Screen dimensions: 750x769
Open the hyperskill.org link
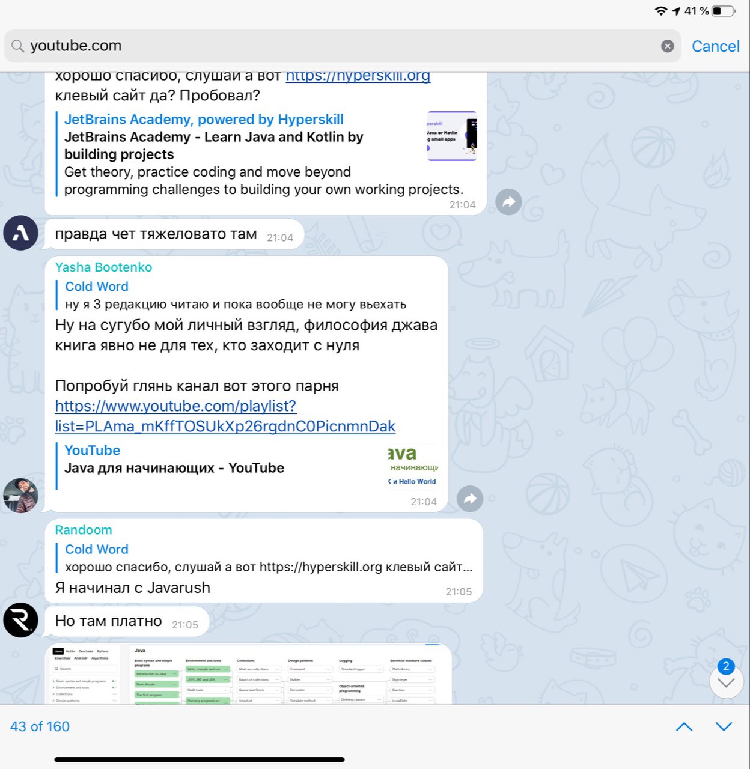point(358,76)
